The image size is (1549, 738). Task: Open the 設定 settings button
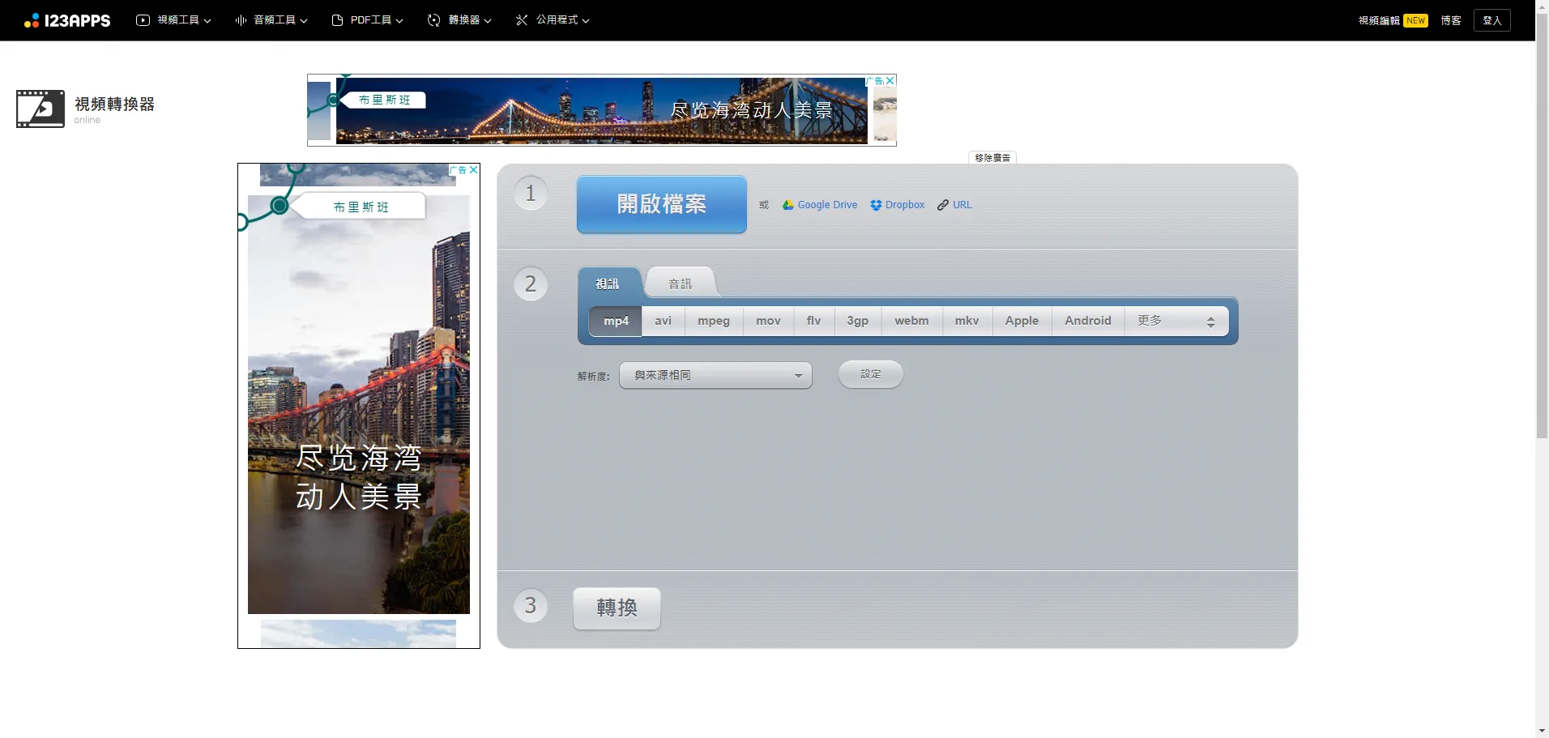point(870,374)
